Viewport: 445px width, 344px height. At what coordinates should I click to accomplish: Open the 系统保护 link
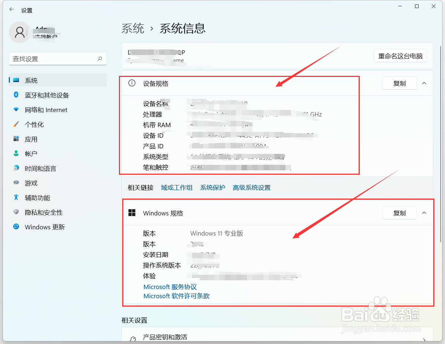click(x=213, y=188)
